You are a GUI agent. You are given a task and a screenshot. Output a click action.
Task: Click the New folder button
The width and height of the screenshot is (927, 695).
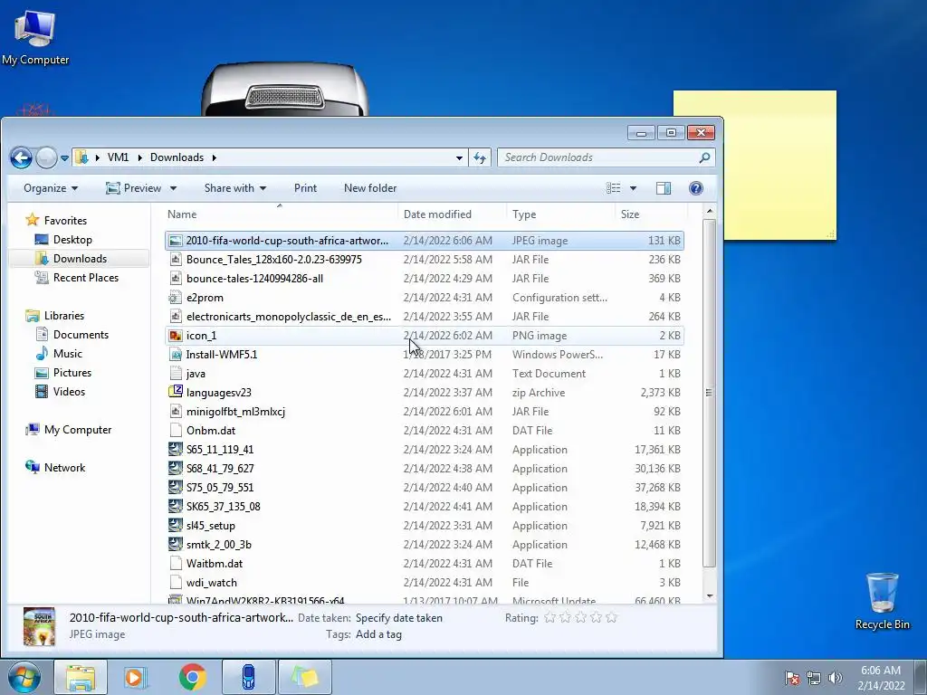pos(370,188)
